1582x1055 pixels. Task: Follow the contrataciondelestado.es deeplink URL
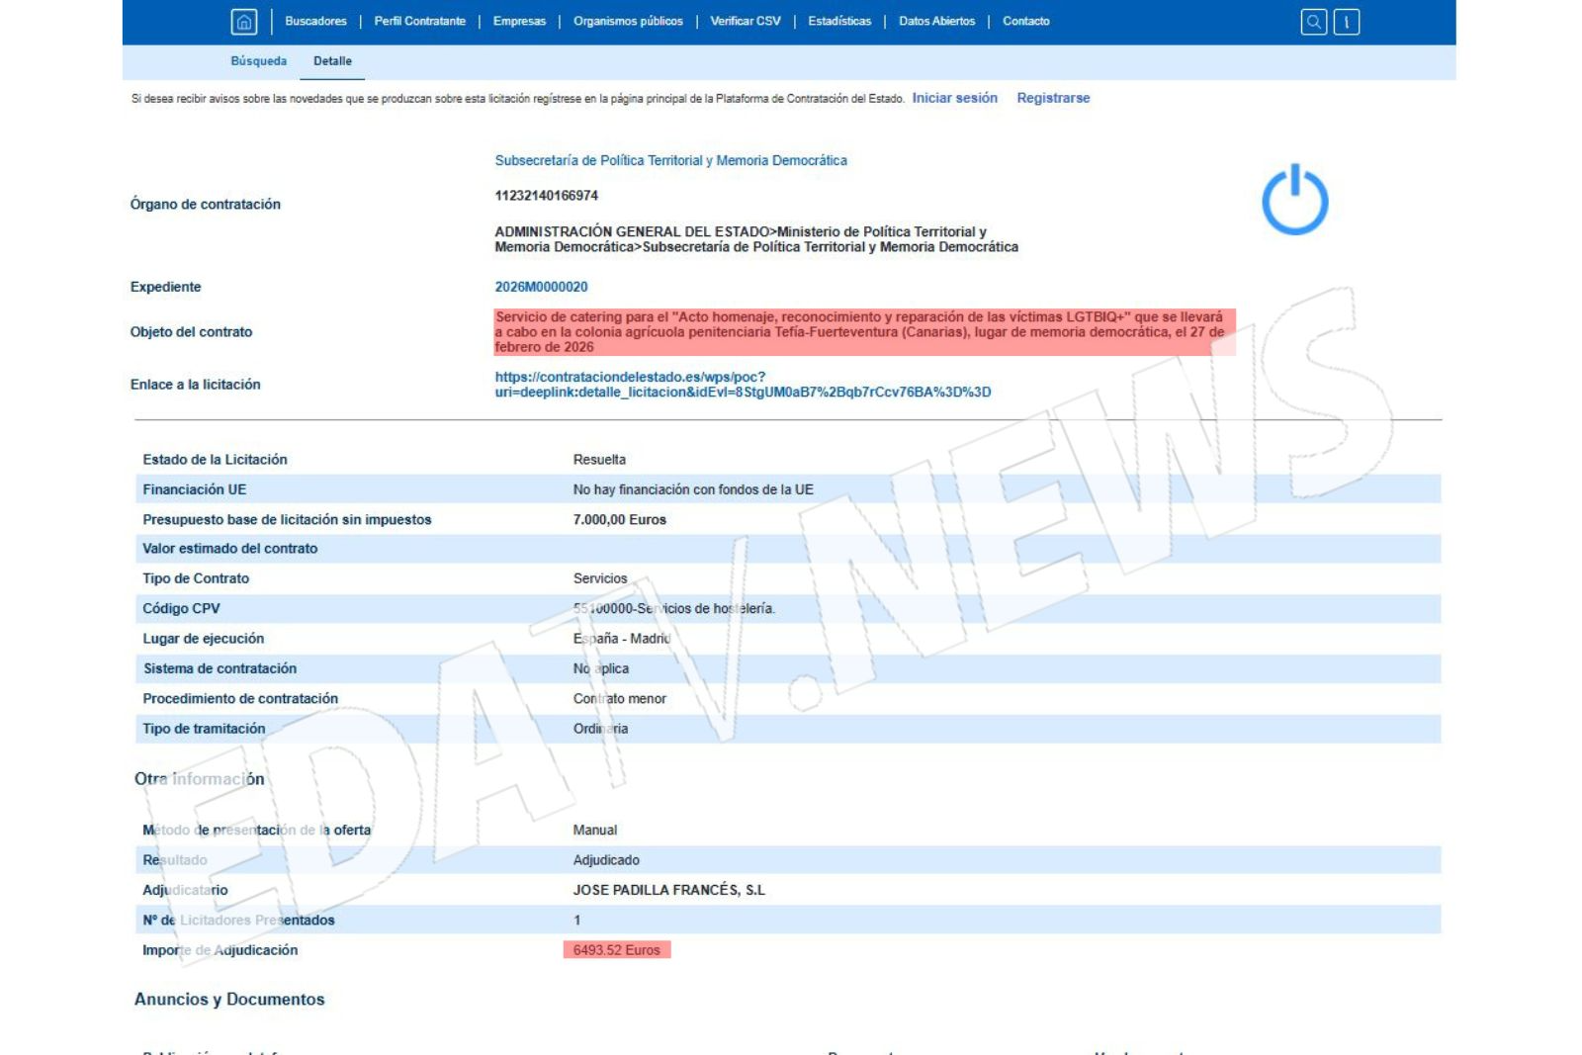pos(742,385)
